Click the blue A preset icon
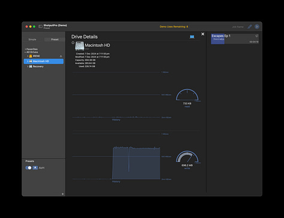 tap(35, 168)
